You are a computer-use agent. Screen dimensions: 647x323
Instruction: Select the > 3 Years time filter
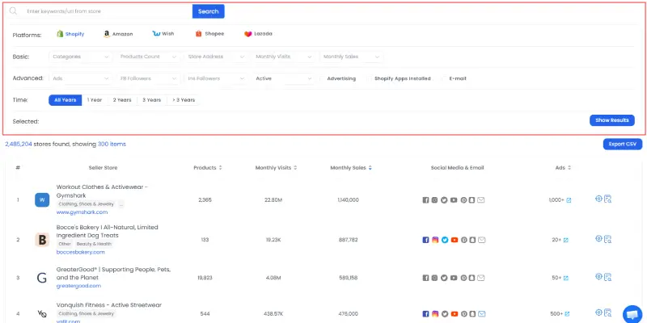click(x=184, y=100)
